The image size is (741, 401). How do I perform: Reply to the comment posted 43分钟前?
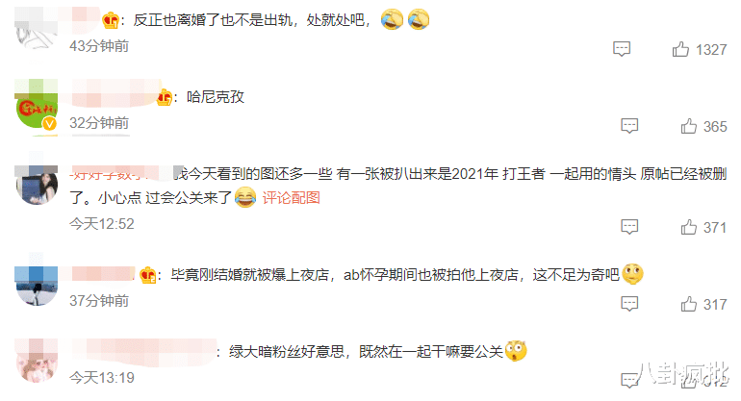pyautogui.click(x=622, y=49)
